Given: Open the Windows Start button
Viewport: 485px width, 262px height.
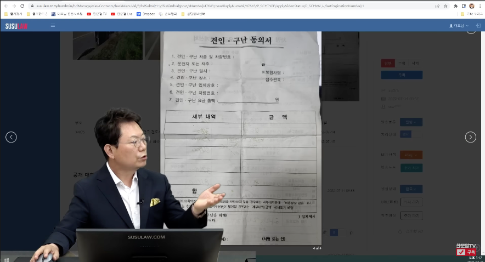Looking at the screenshot, I should pyautogui.click(x=7, y=260).
